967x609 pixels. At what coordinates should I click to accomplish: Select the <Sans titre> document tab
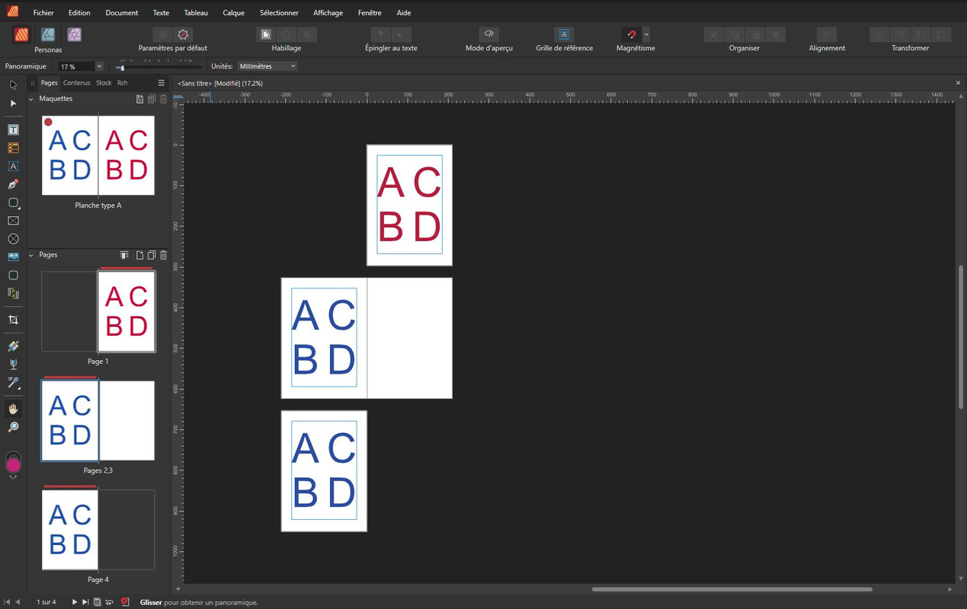point(220,83)
